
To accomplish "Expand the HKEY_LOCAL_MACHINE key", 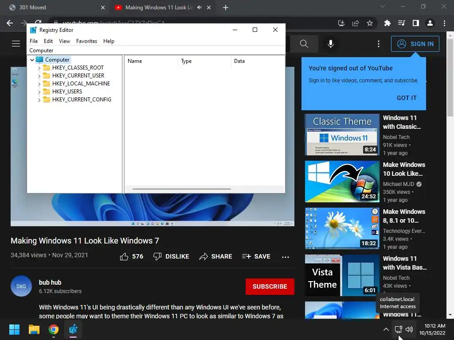I will 39,84.
